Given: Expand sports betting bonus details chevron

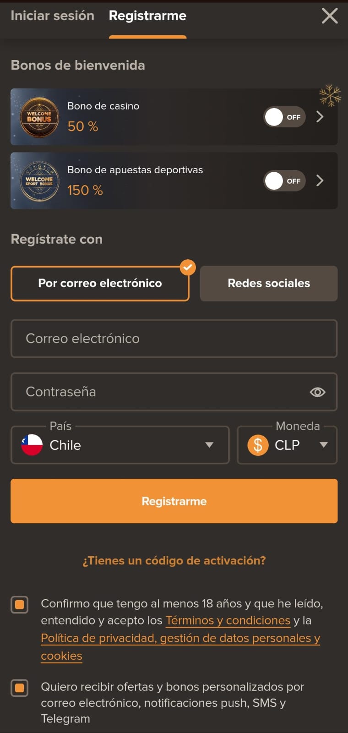Looking at the screenshot, I should click(320, 181).
